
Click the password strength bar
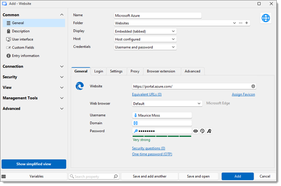162,136
